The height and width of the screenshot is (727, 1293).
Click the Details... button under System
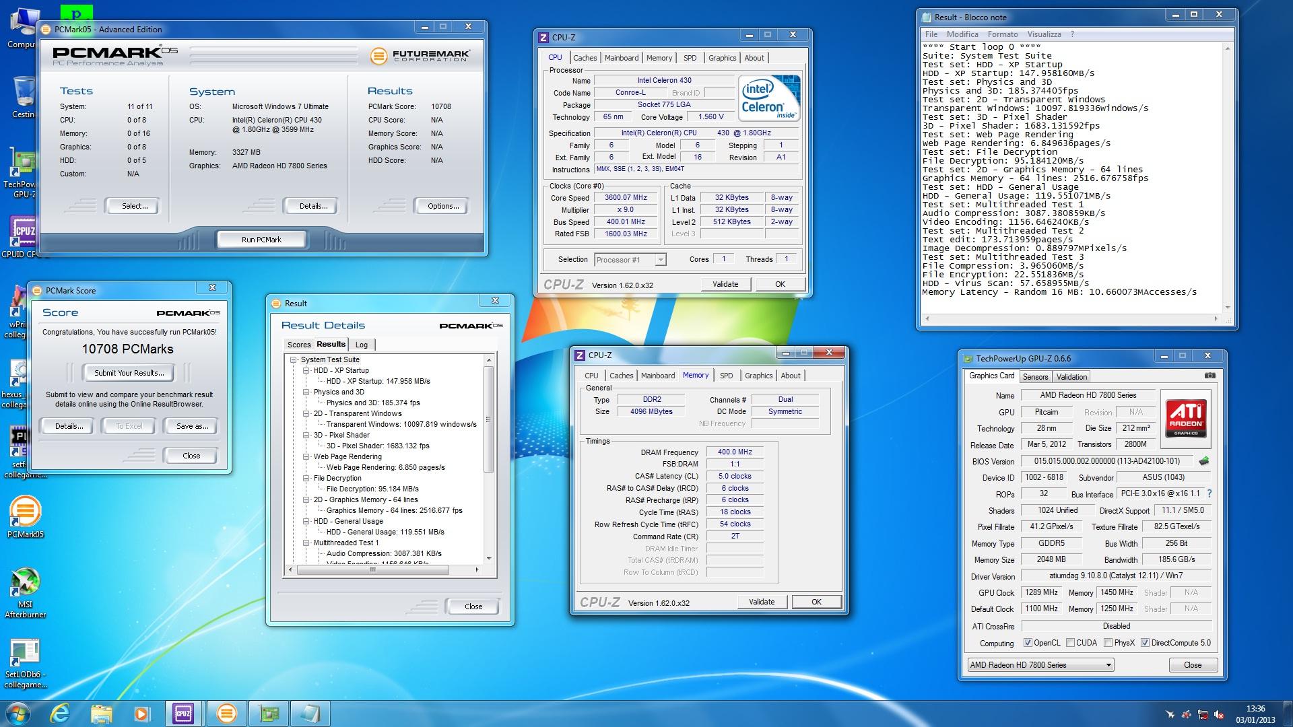coord(313,206)
